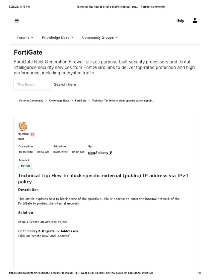This screenshot has width=210, height=280.
Task: Go to Fortinet Community breadcrumb link
Action: point(31,101)
